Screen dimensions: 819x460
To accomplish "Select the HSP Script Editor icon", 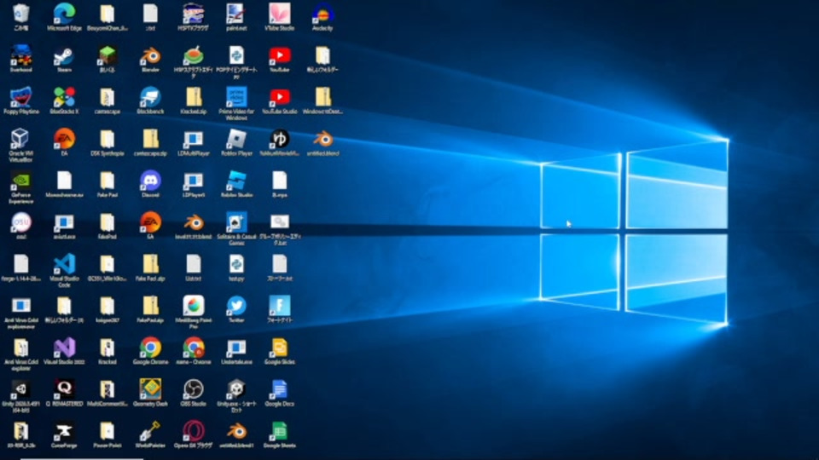I will point(194,56).
